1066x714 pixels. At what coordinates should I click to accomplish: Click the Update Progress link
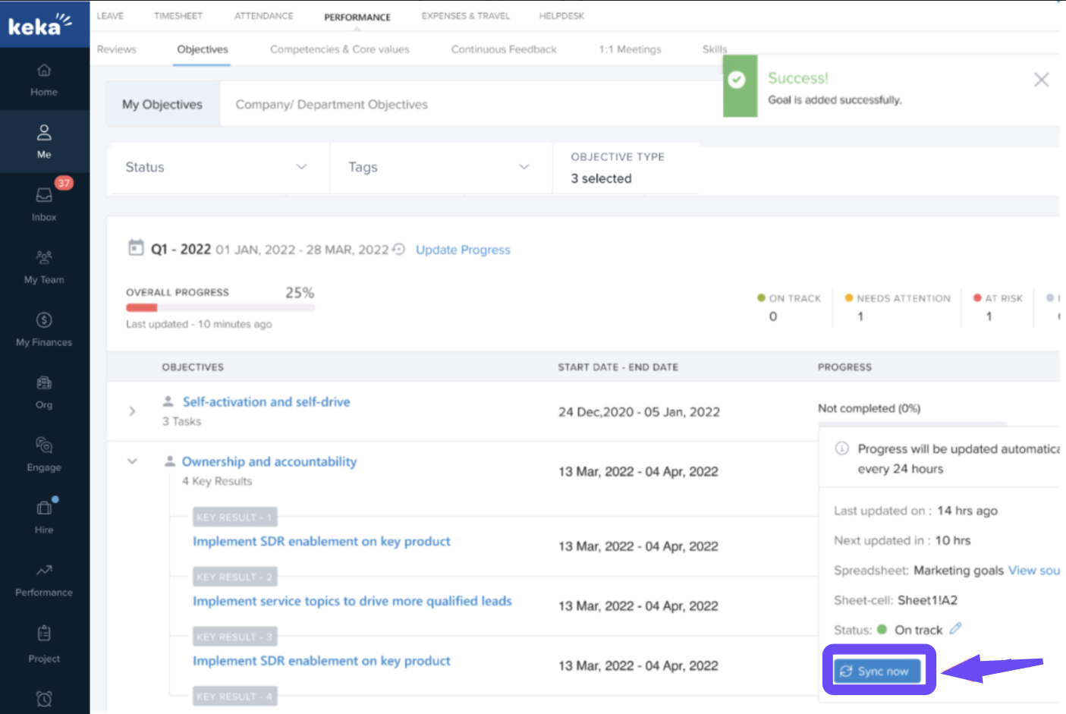[x=463, y=250]
